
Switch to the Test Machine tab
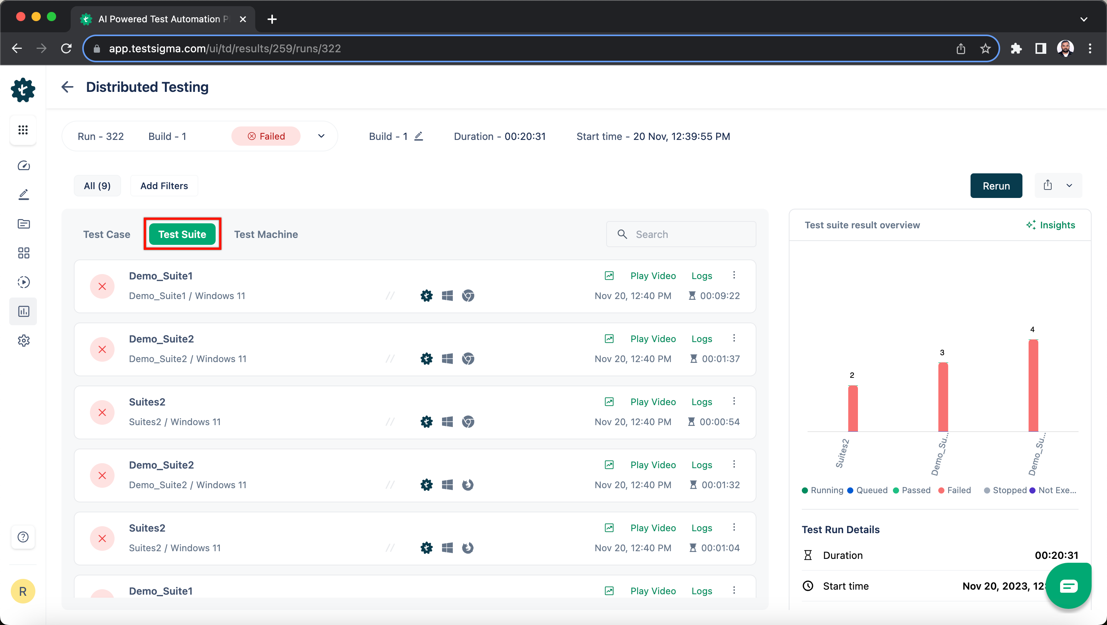click(266, 234)
